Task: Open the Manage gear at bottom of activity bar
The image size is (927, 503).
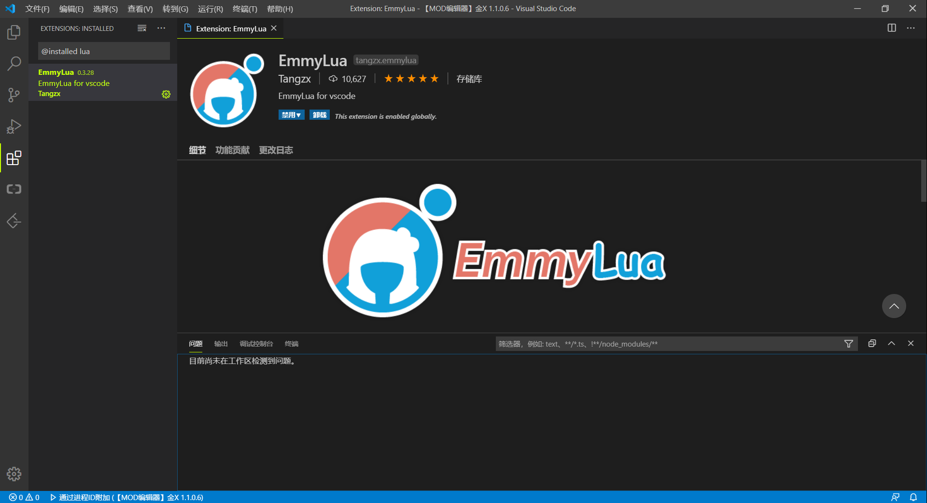Action: point(14,474)
